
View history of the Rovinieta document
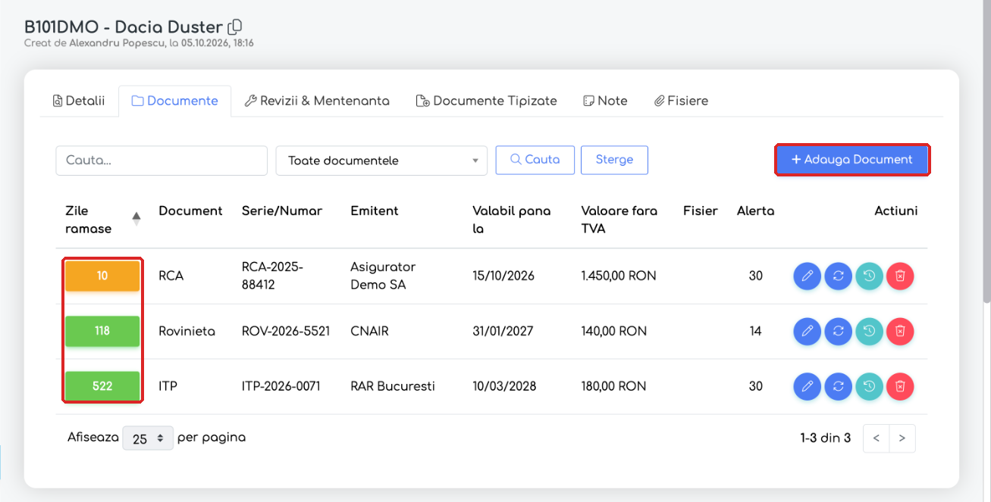870,331
